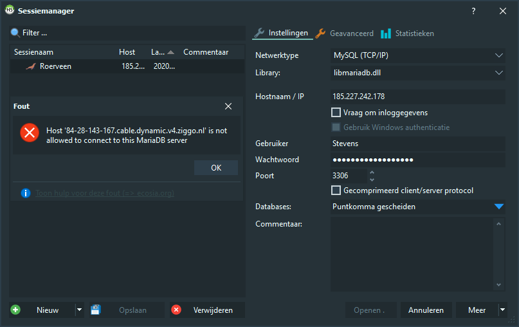Enable Vraag om inloggegevens checkbox

(x=336, y=113)
